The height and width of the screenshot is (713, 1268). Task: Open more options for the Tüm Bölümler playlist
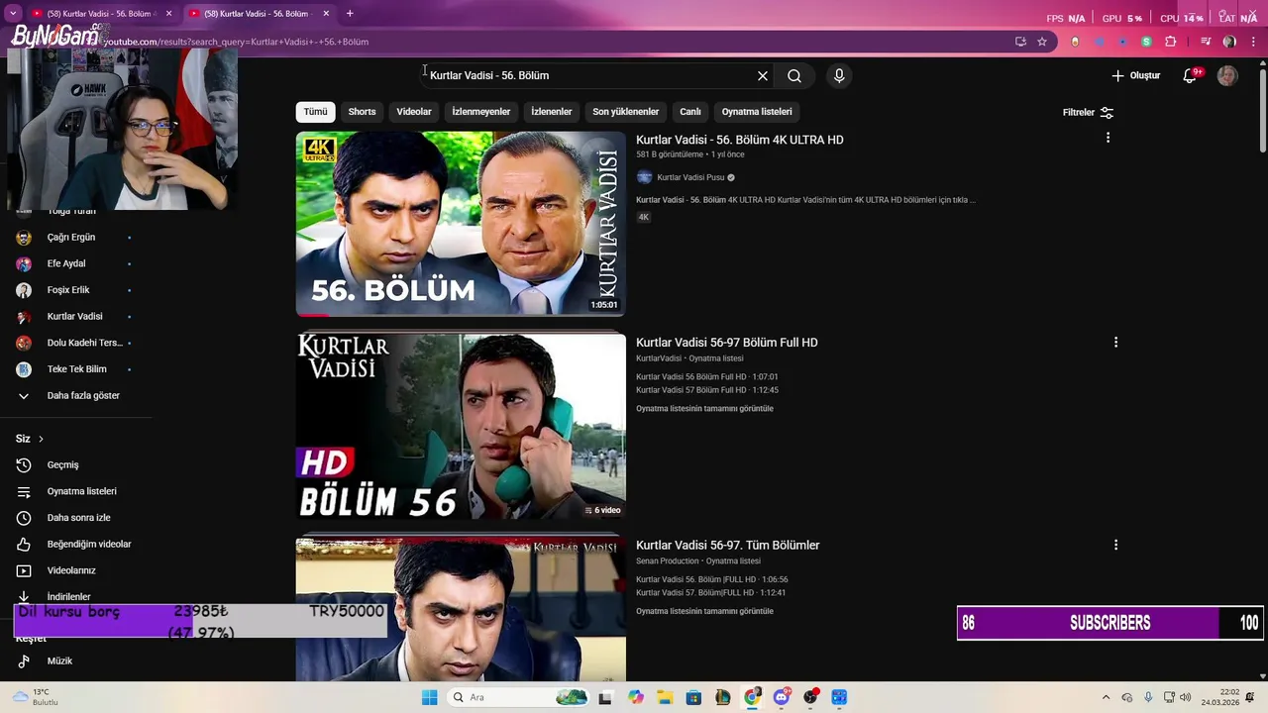[x=1115, y=545]
